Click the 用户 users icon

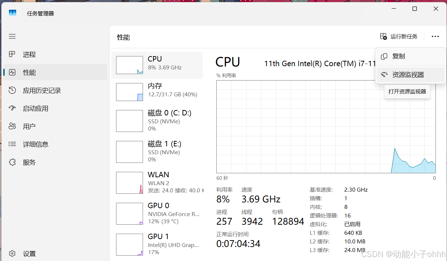(x=12, y=126)
